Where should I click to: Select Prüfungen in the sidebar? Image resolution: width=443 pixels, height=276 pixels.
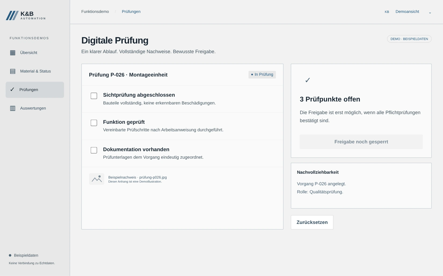tap(35, 90)
